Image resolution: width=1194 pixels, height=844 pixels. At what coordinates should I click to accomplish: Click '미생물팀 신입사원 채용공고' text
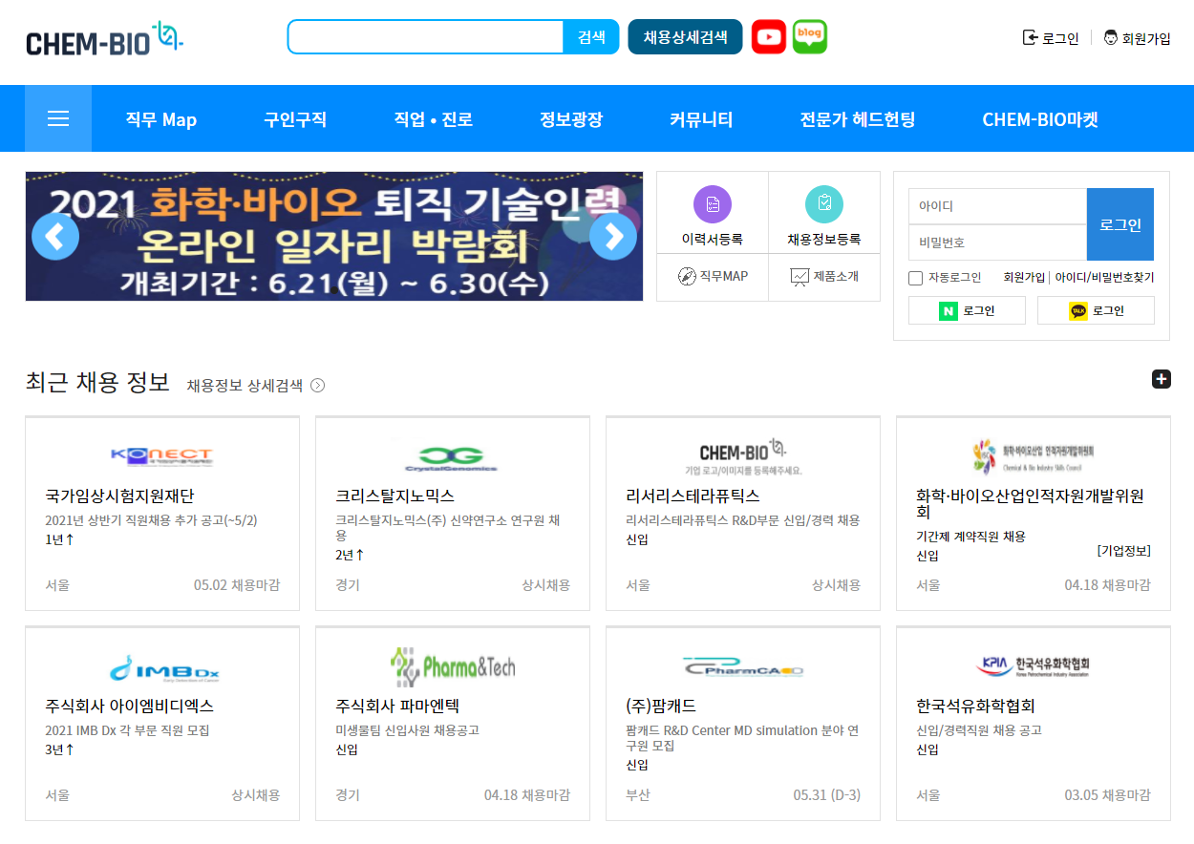pyautogui.click(x=408, y=730)
